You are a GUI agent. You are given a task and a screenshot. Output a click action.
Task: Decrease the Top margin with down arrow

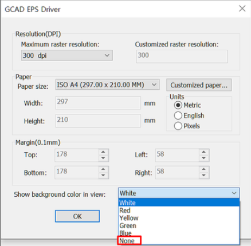[x=103, y=158]
